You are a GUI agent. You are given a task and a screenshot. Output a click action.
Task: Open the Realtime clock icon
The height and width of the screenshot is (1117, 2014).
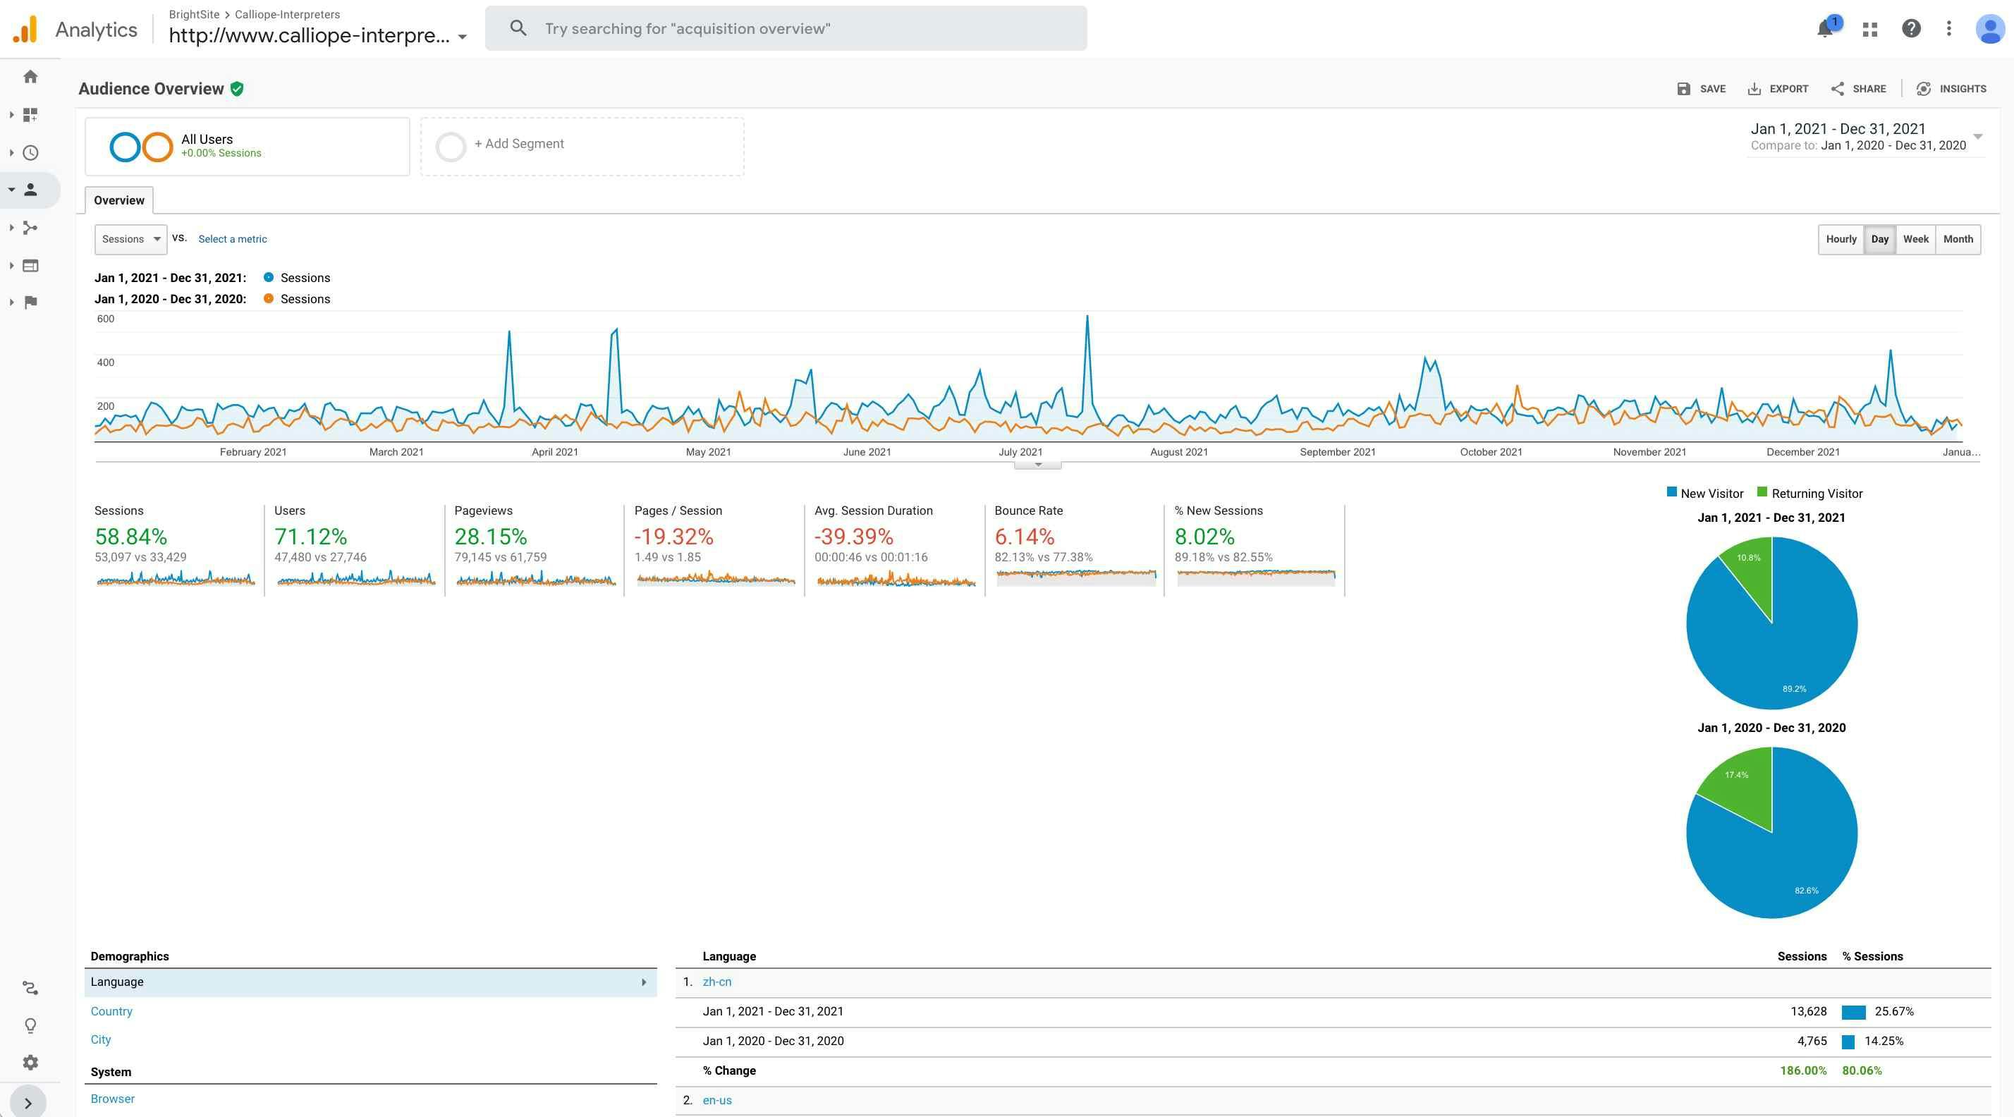point(30,153)
